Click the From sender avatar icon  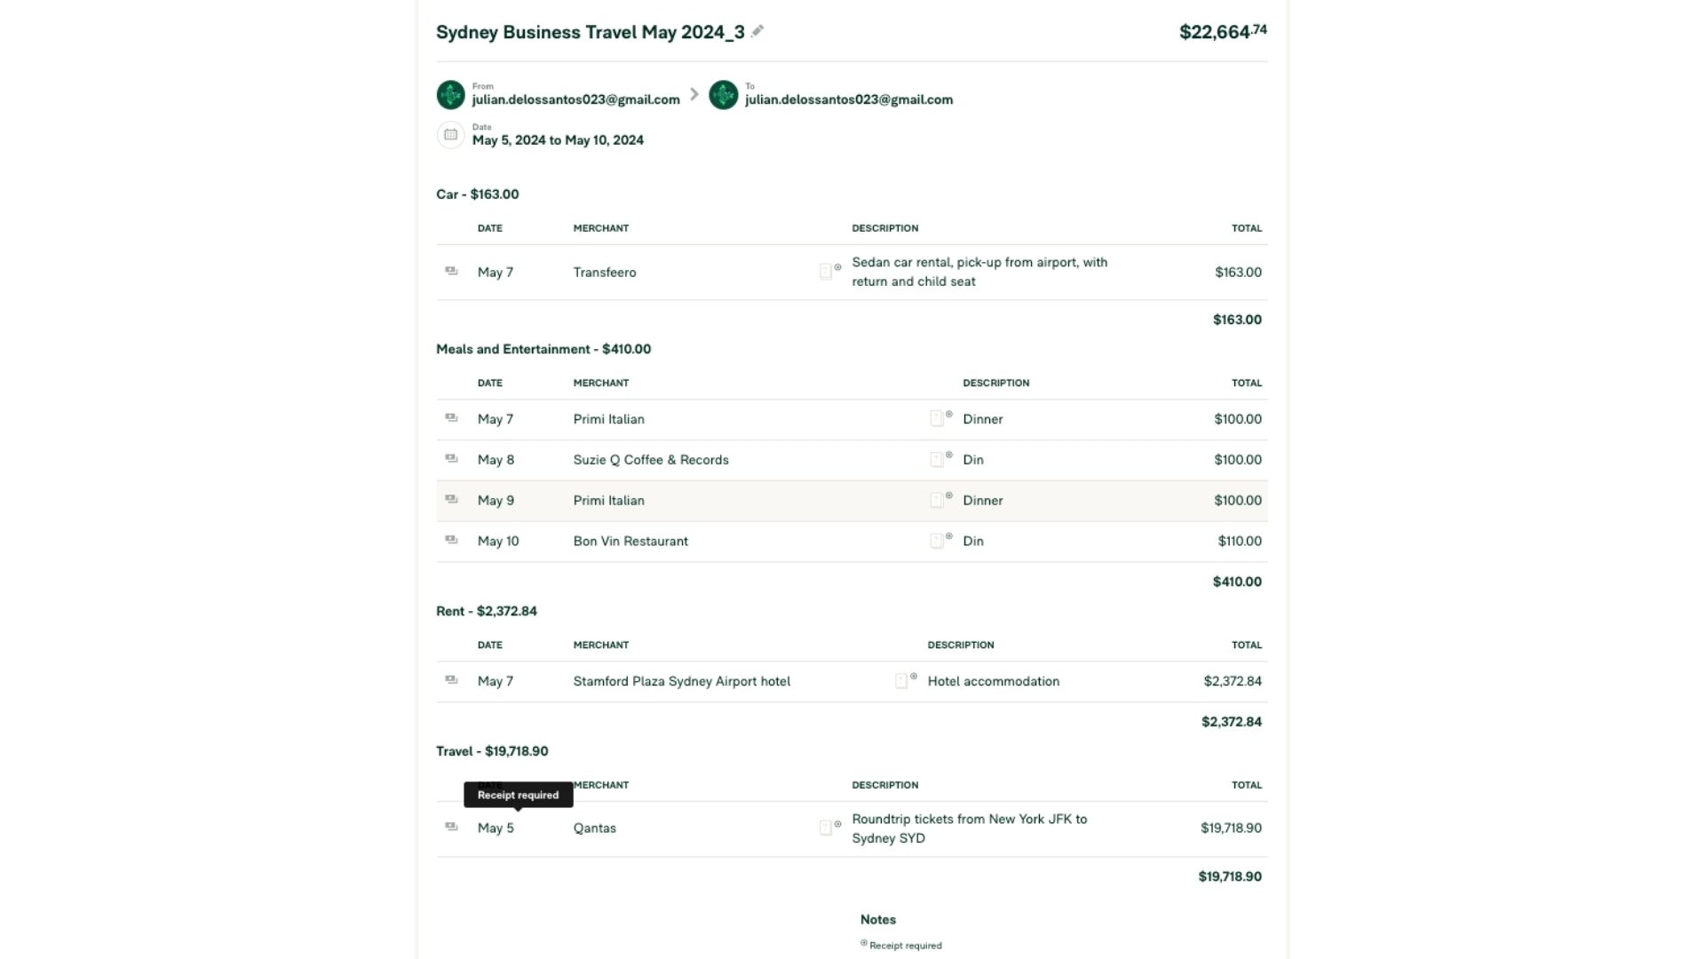[450, 94]
